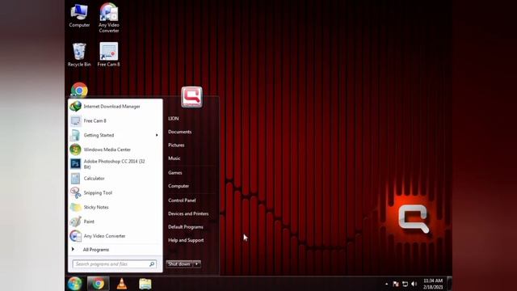Click the user account picture in Start menu

coord(191,97)
